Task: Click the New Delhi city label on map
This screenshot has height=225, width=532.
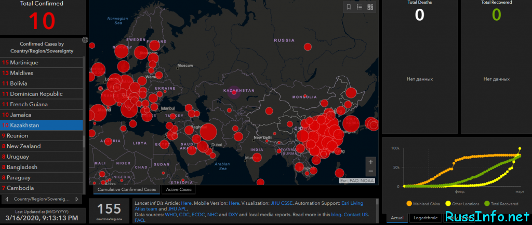Action: [x=263, y=137]
